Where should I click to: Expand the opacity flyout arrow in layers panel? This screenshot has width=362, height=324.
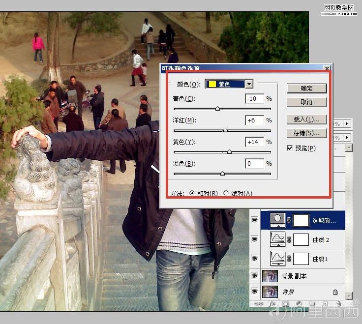(347, 124)
